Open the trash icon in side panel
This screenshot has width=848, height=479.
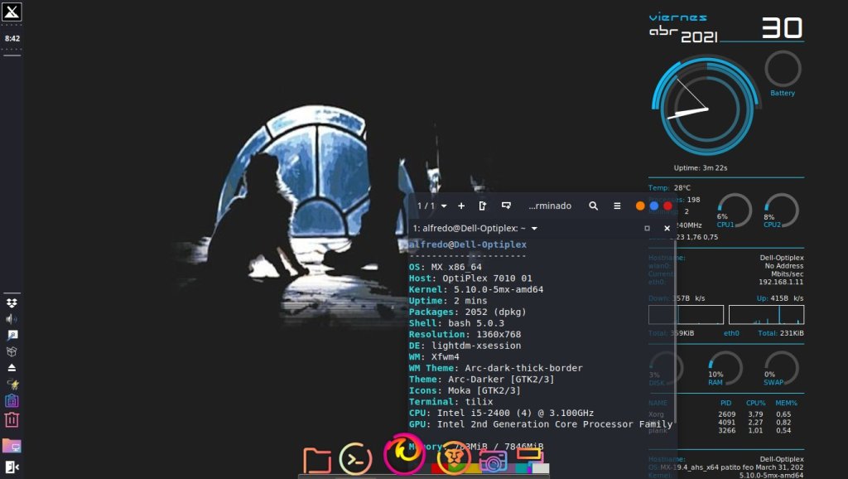click(x=12, y=420)
